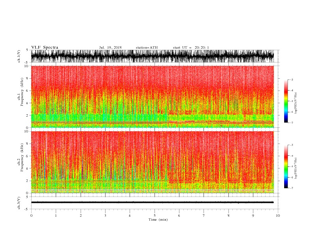Click the "2" tick on the time axis
The width and height of the screenshot is (313, 242).
coord(81,216)
